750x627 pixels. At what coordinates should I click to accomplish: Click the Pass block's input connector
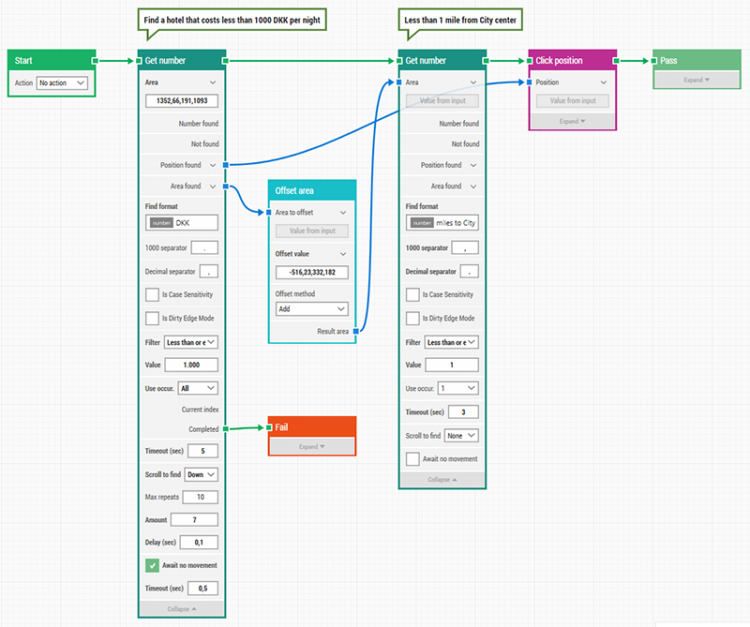[x=653, y=61]
